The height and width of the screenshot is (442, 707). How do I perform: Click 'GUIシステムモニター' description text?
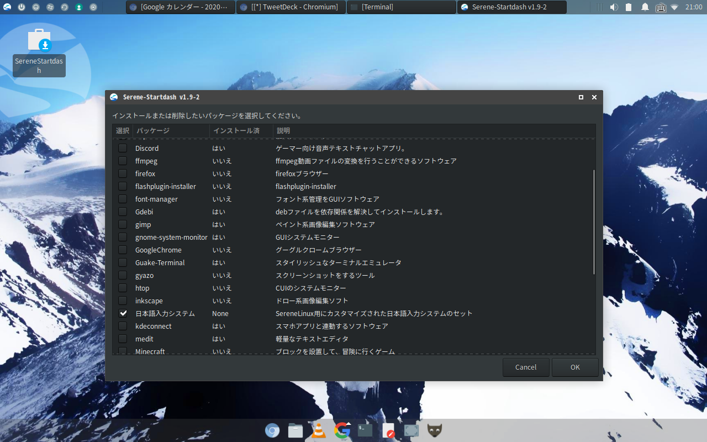point(308,237)
